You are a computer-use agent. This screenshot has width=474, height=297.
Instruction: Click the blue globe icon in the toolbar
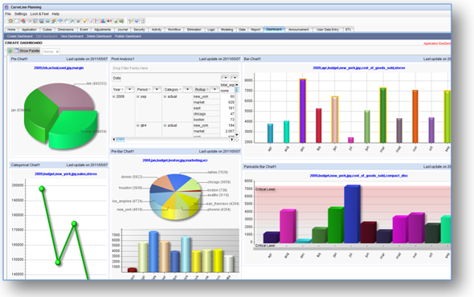tap(137, 21)
